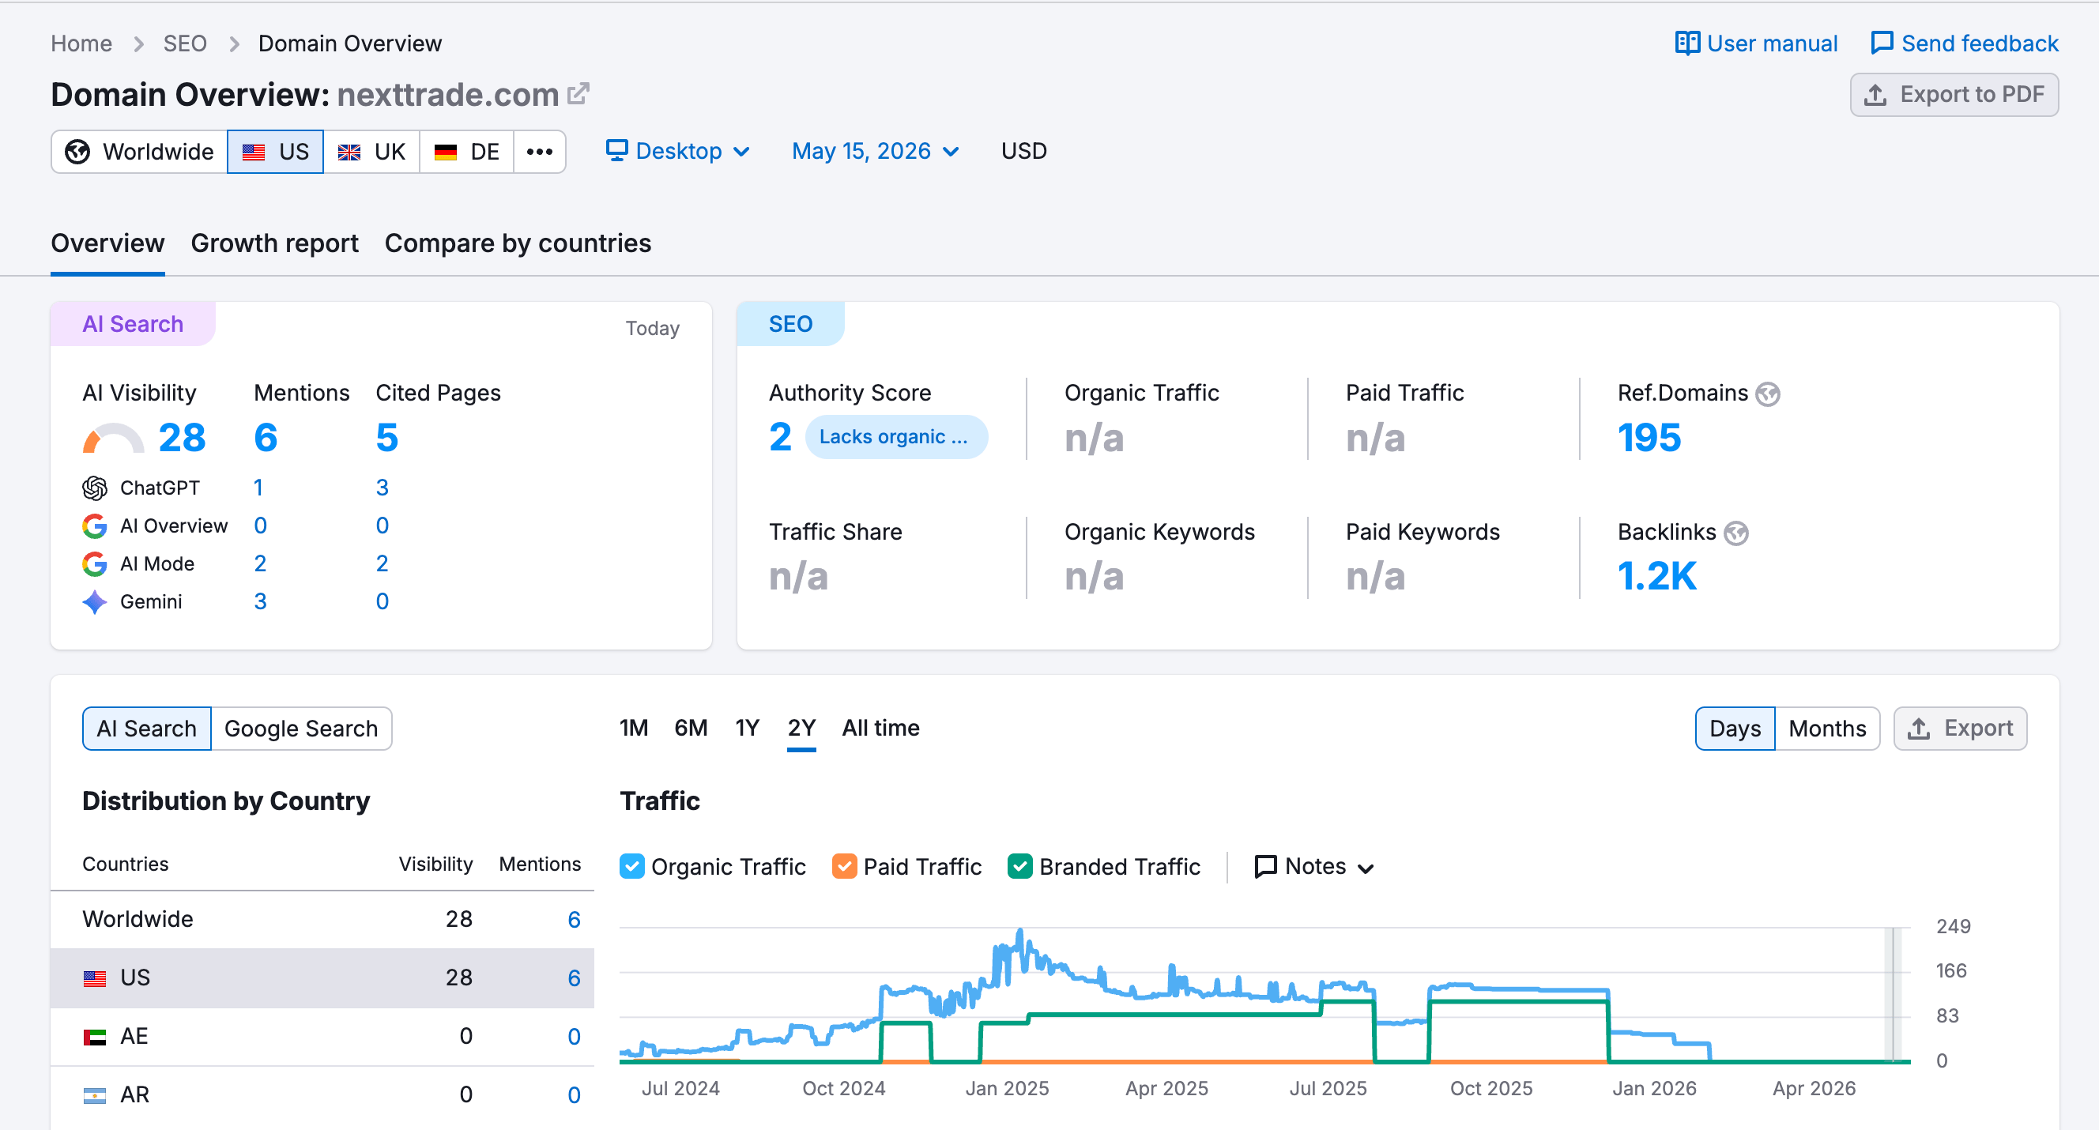Image resolution: width=2099 pixels, height=1130 pixels.
Task: Open the Growth report tab
Action: pos(274,243)
